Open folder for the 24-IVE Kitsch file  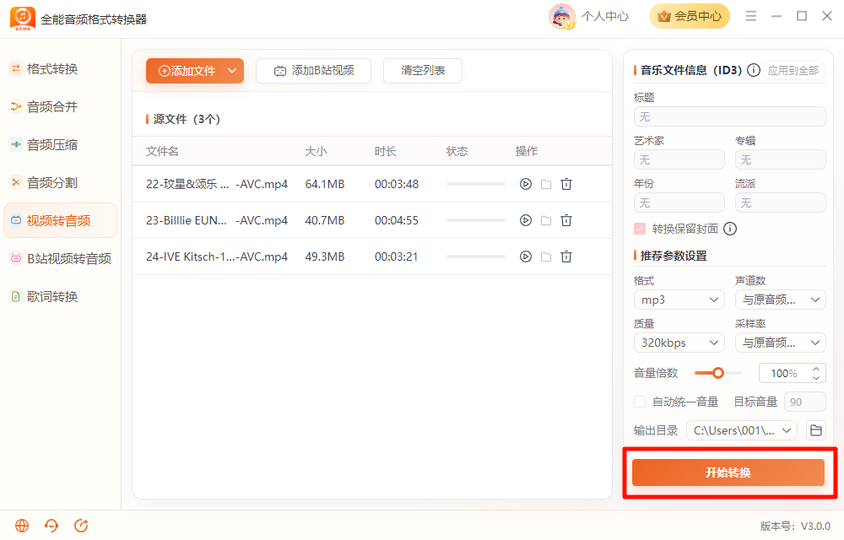pyautogui.click(x=546, y=256)
